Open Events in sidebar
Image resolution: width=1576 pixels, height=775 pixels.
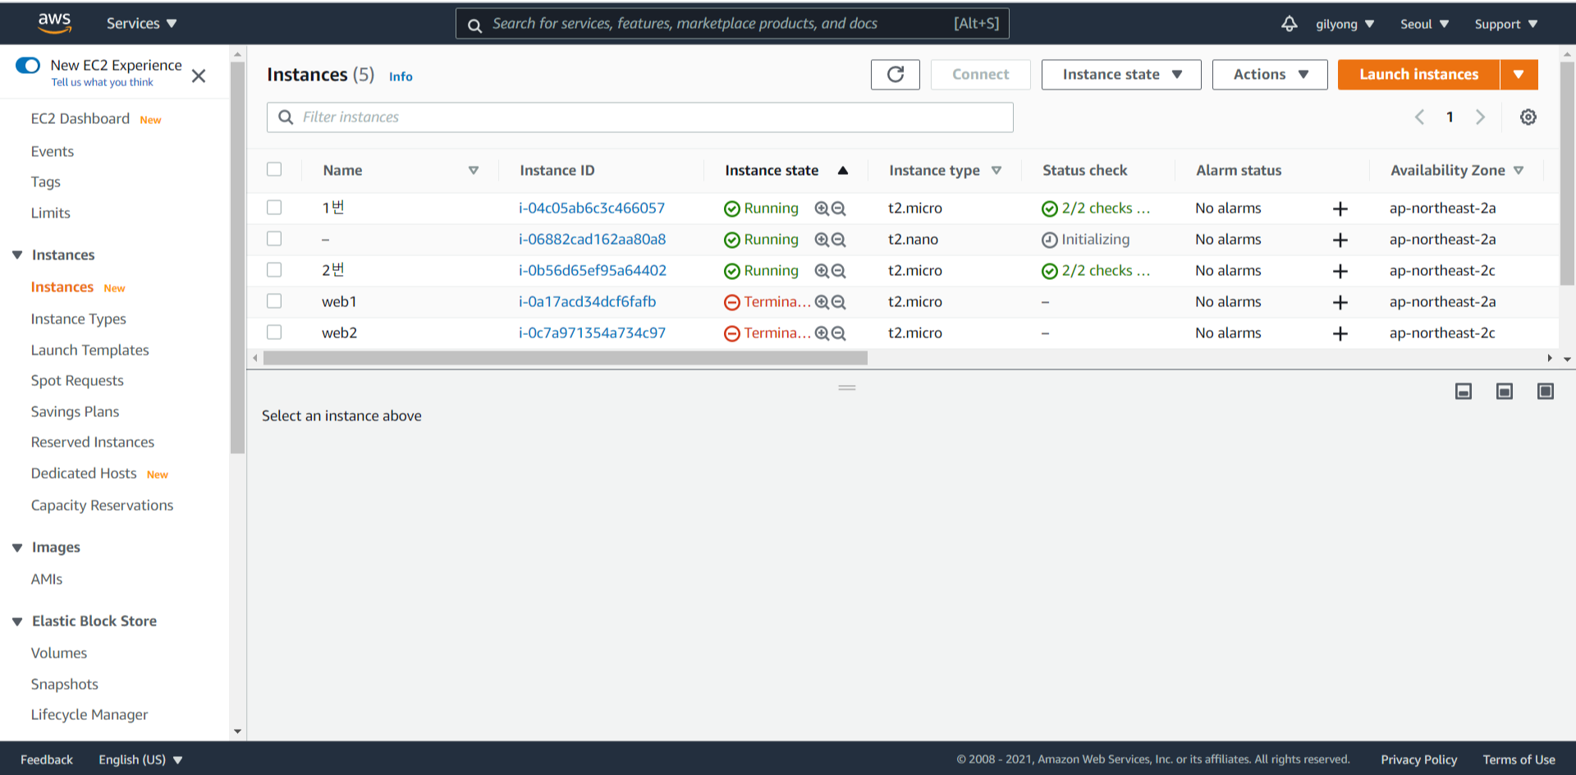[x=53, y=151]
